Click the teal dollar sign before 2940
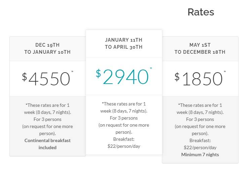251x172 pixels. [x=98, y=74]
